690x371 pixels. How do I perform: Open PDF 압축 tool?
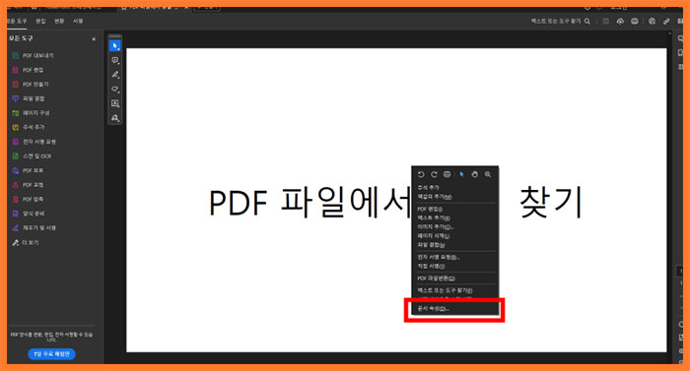point(28,199)
